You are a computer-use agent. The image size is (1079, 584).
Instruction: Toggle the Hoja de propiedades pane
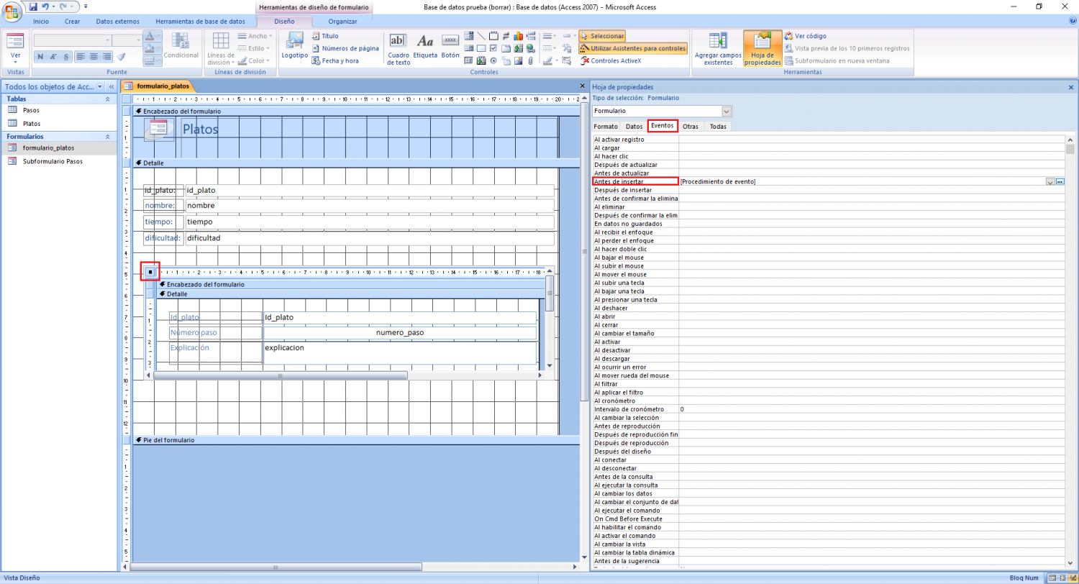[x=762, y=49]
